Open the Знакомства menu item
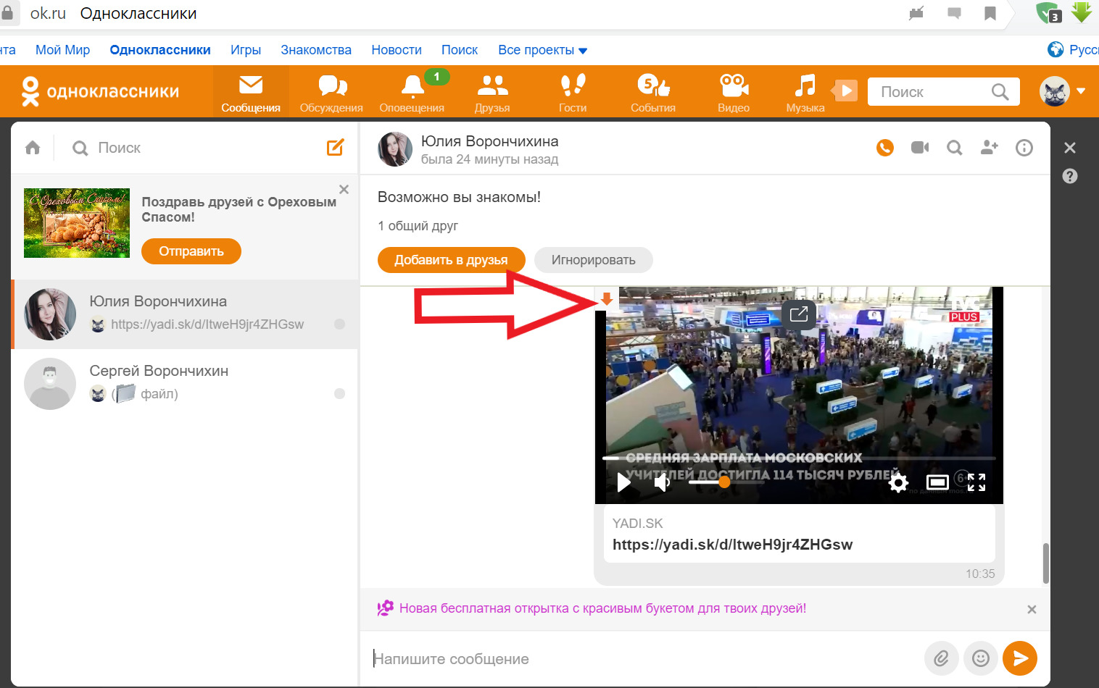Viewport: 1099px width, 688px height. click(316, 50)
